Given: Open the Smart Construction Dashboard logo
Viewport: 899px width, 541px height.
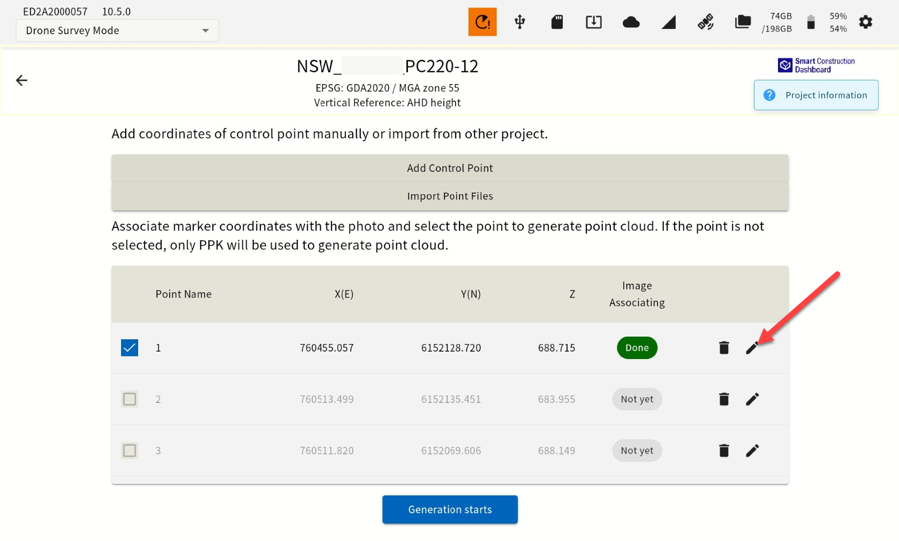Looking at the screenshot, I should [816, 65].
